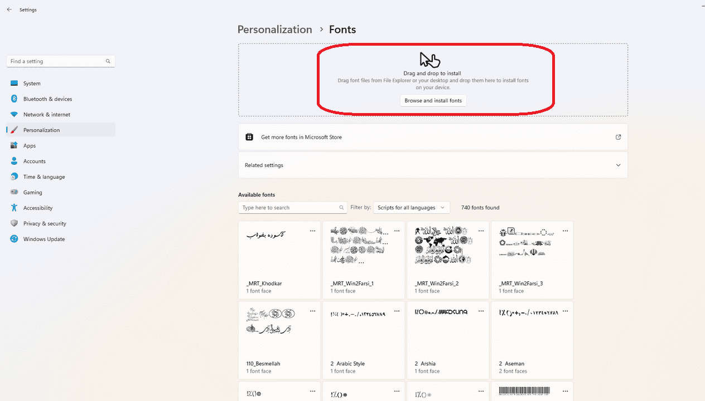Go to Network & internet settings
705x401 pixels.
point(47,115)
